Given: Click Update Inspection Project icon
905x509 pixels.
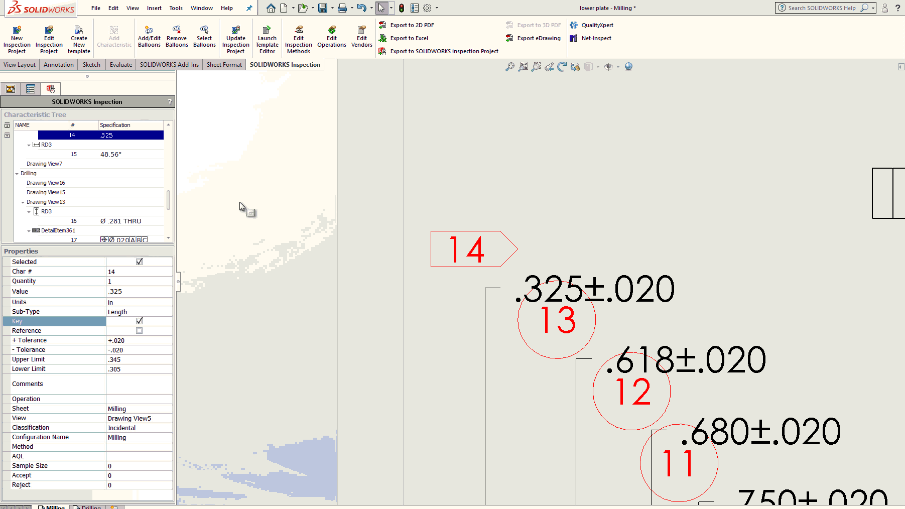Looking at the screenshot, I should pyautogui.click(x=235, y=30).
